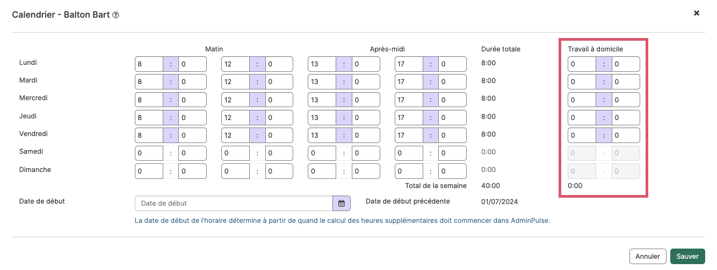Click Mardi morning start hour field
Viewport: 717px width, 270px height.
click(149, 82)
